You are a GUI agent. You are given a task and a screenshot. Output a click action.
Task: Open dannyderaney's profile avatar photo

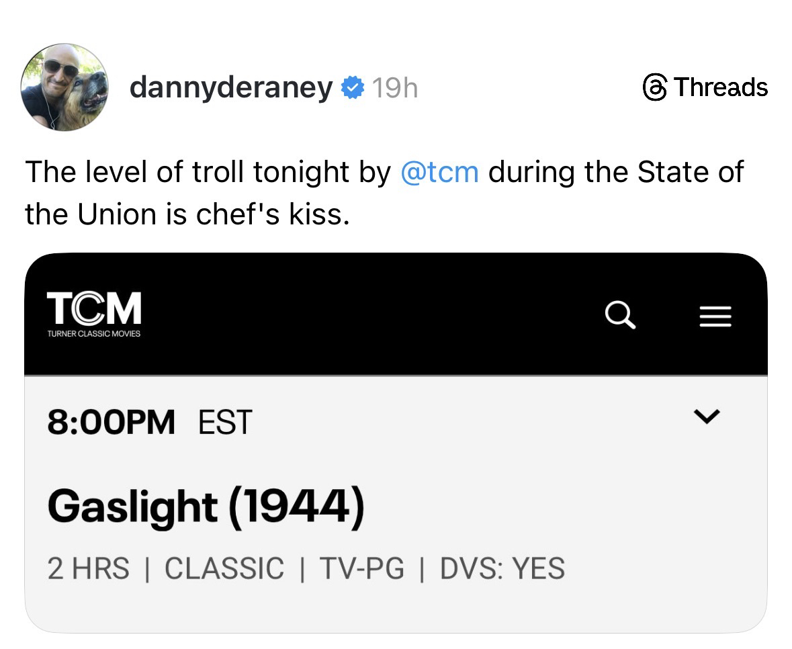pyautogui.click(x=64, y=87)
